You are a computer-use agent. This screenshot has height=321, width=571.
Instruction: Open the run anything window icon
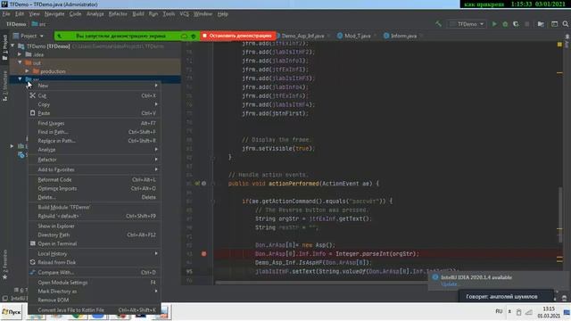tap(554, 24)
